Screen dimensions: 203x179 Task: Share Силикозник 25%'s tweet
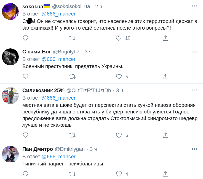tap(165, 135)
